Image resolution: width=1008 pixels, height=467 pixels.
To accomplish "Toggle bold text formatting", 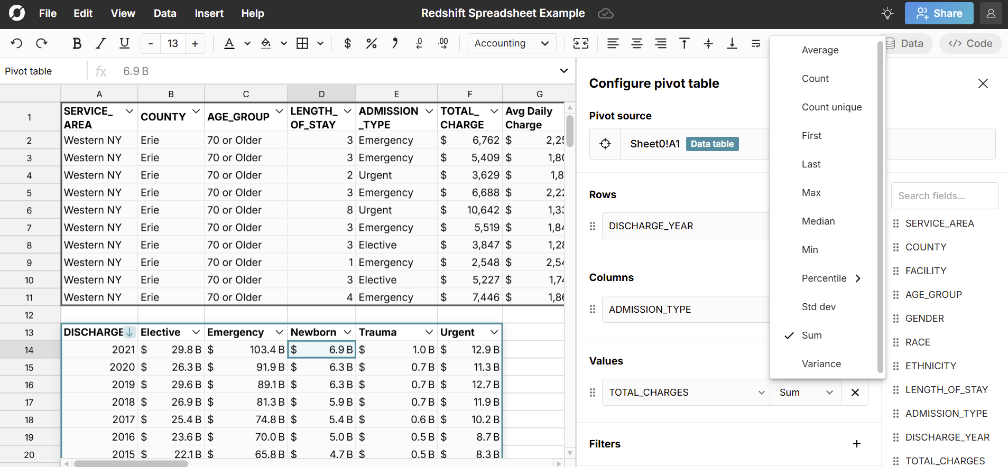I will pos(77,43).
